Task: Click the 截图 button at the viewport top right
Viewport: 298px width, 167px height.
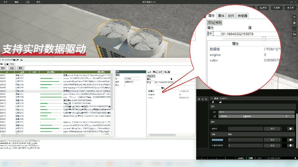Action: (x=277, y=8)
